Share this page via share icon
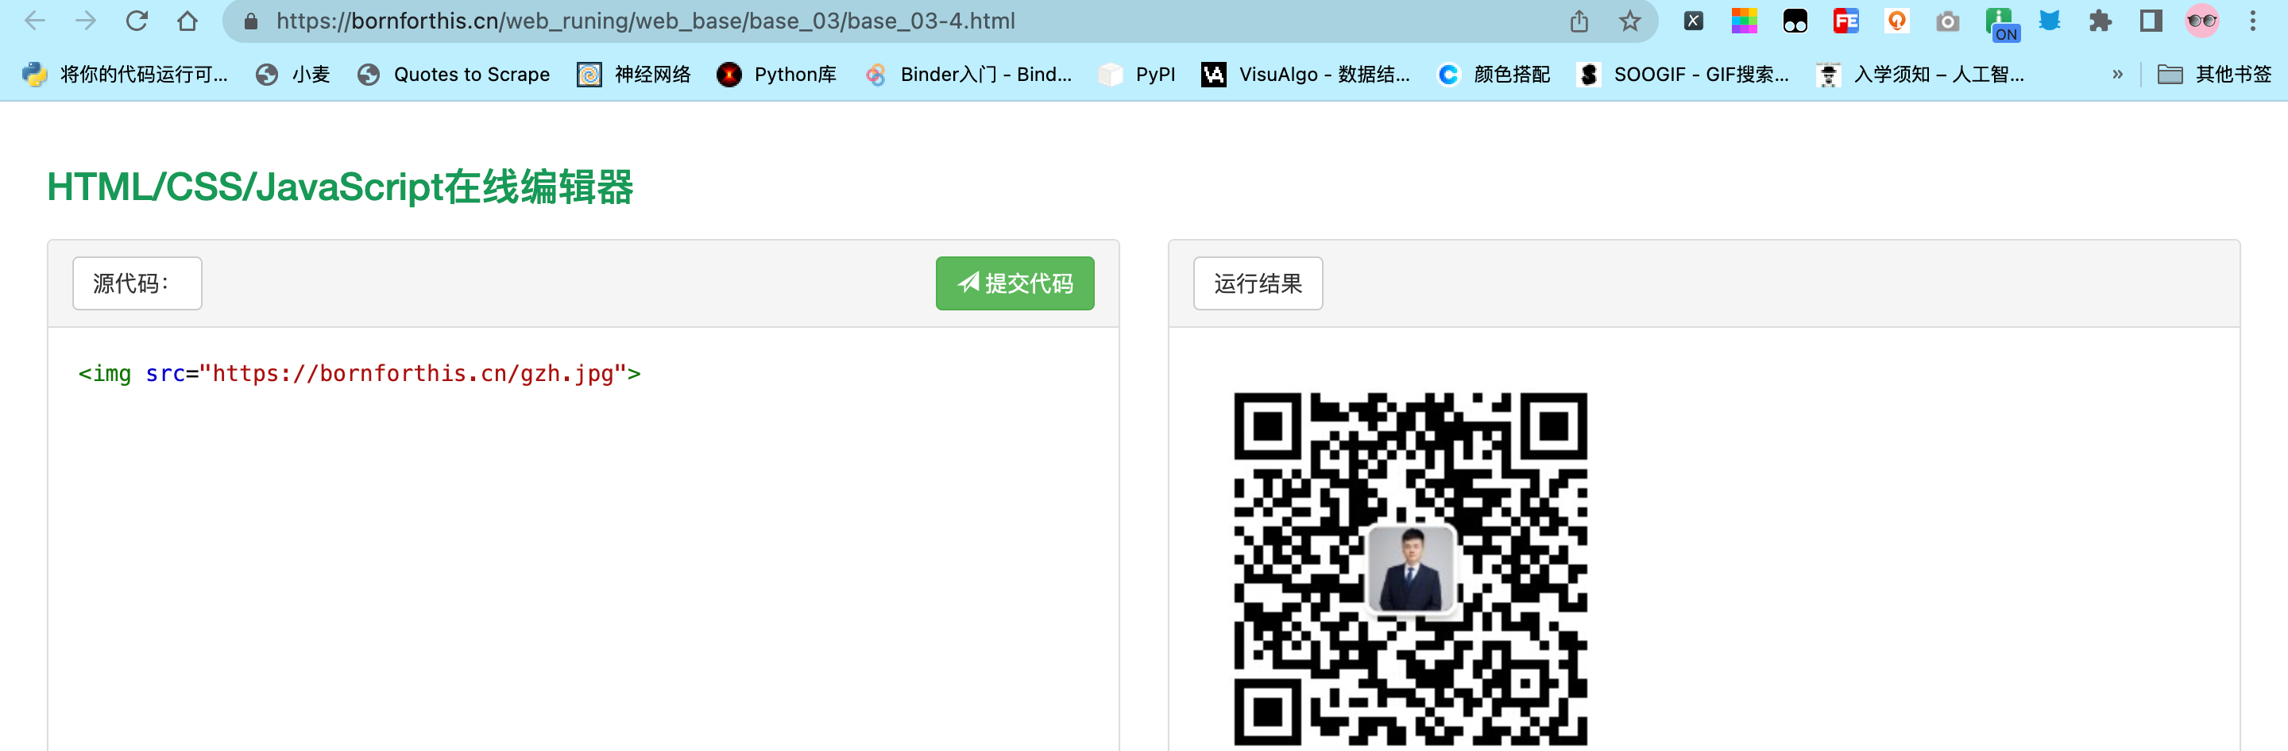Image resolution: width=2288 pixels, height=751 pixels. [x=1579, y=21]
